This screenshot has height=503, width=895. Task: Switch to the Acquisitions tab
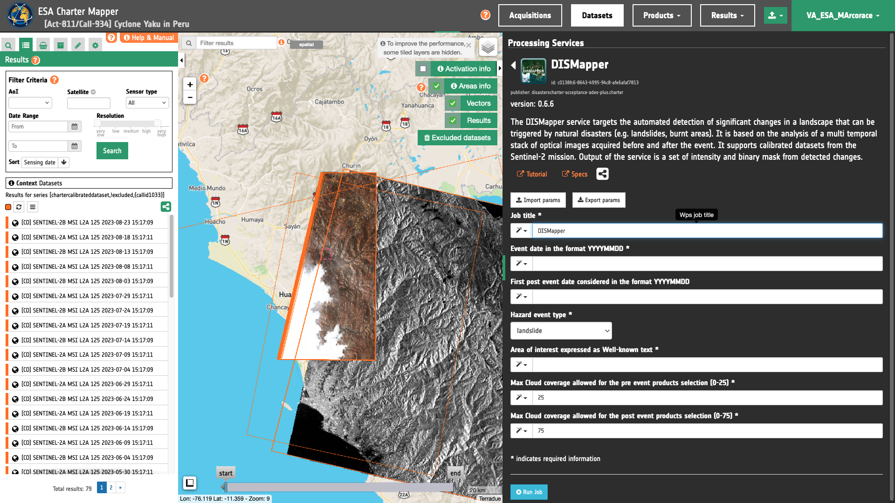click(530, 15)
